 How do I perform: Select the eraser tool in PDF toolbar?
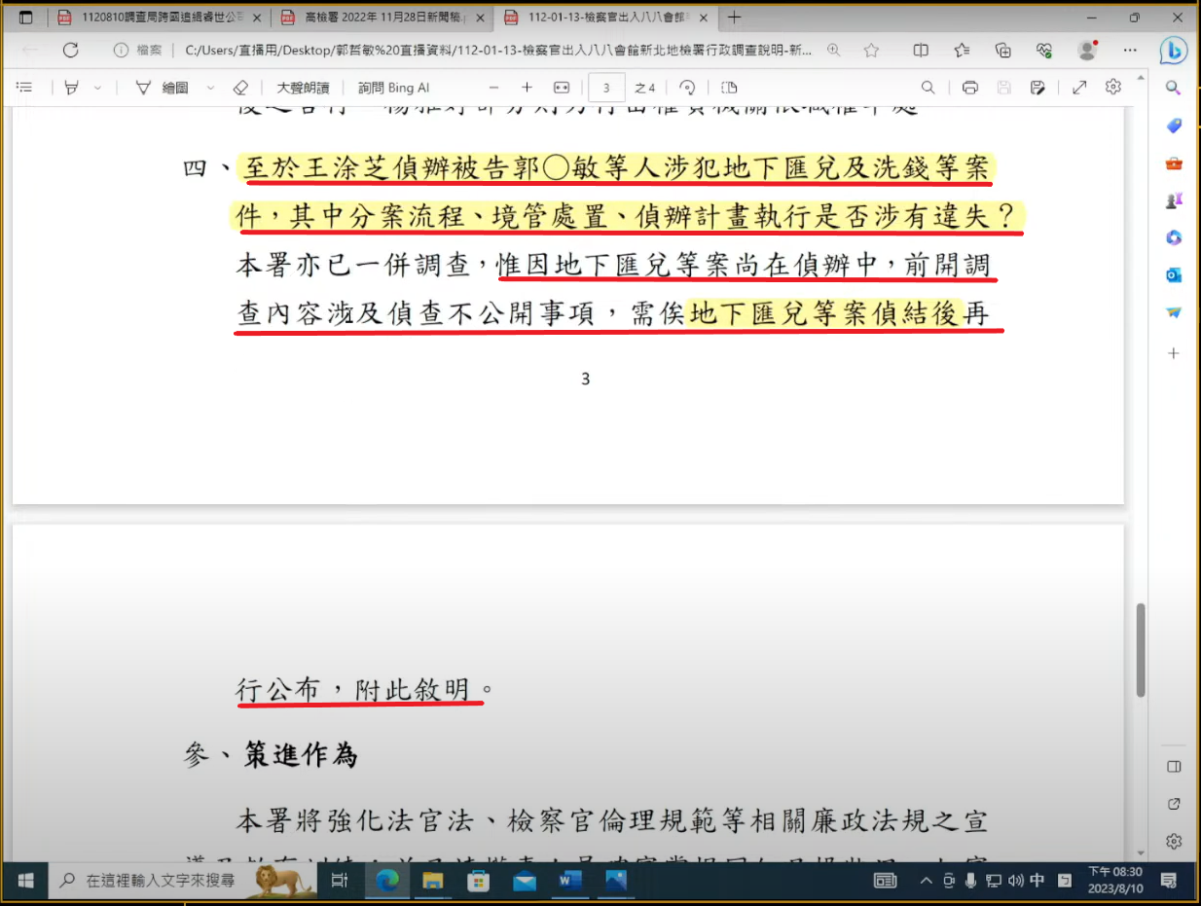pos(240,88)
